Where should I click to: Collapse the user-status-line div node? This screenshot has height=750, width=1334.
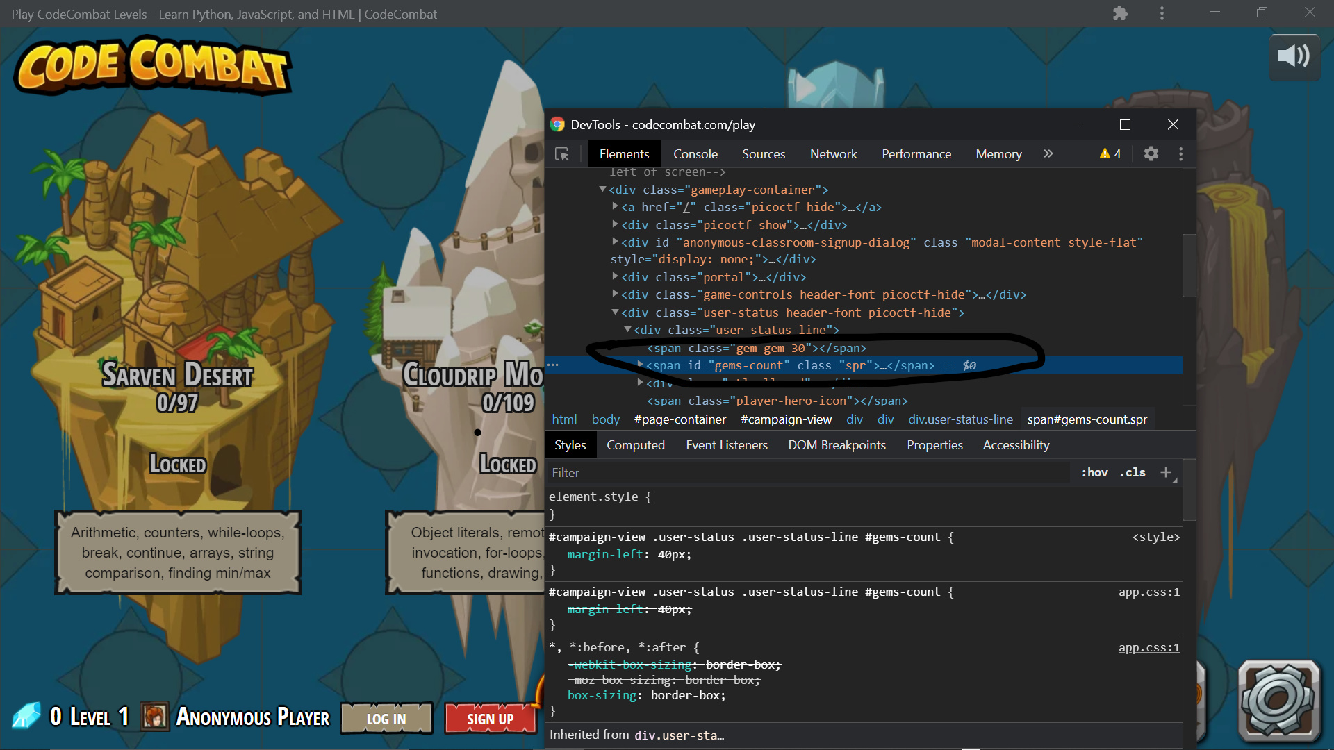627,330
